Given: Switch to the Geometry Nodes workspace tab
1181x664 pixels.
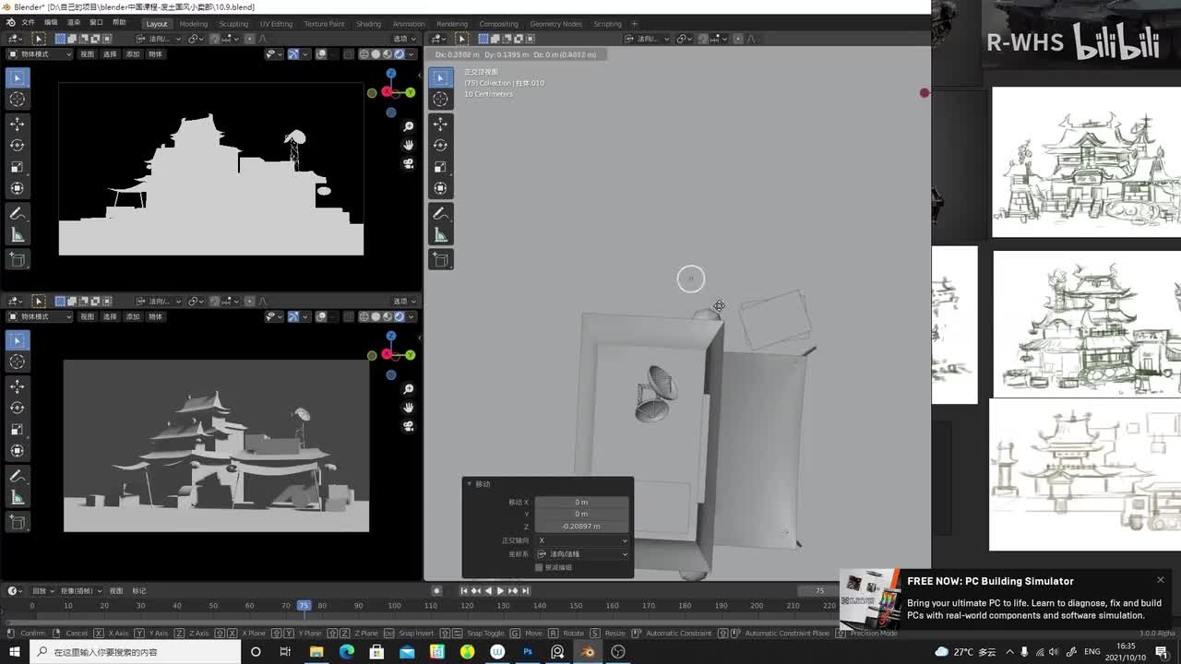Looking at the screenshot, I should click(x=555, y=24).
